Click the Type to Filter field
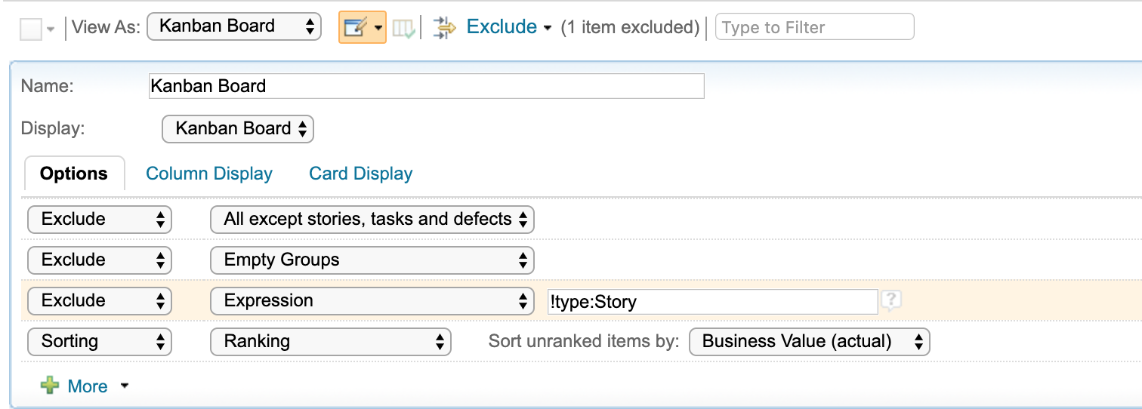Screen dimensions: 1142x409 (x=814, y=27)
